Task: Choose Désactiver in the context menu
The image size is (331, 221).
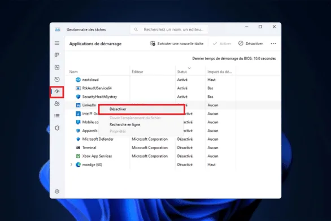Action: (141, 110)
